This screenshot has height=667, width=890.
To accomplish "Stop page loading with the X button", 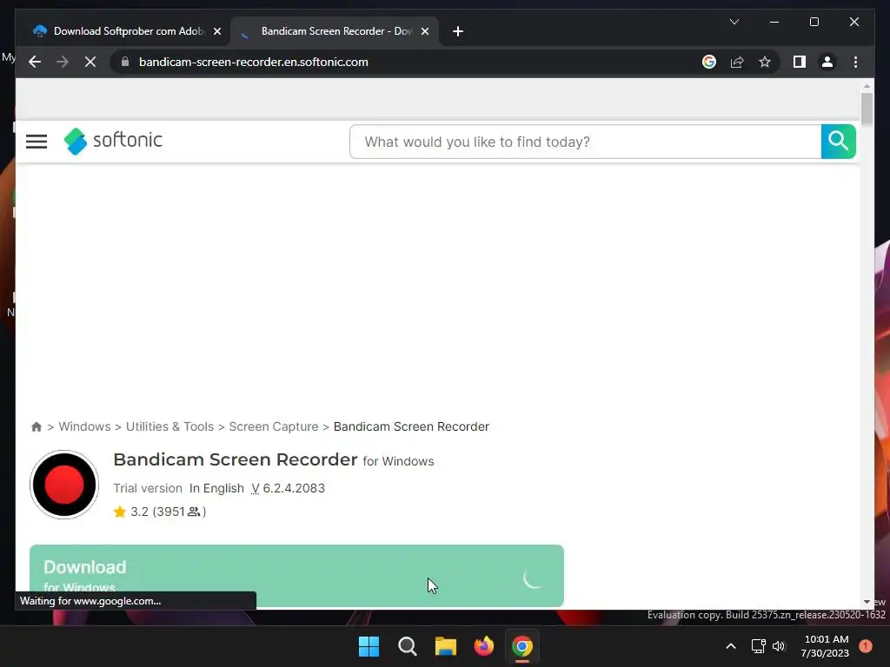I will click(x=90, y=62).
